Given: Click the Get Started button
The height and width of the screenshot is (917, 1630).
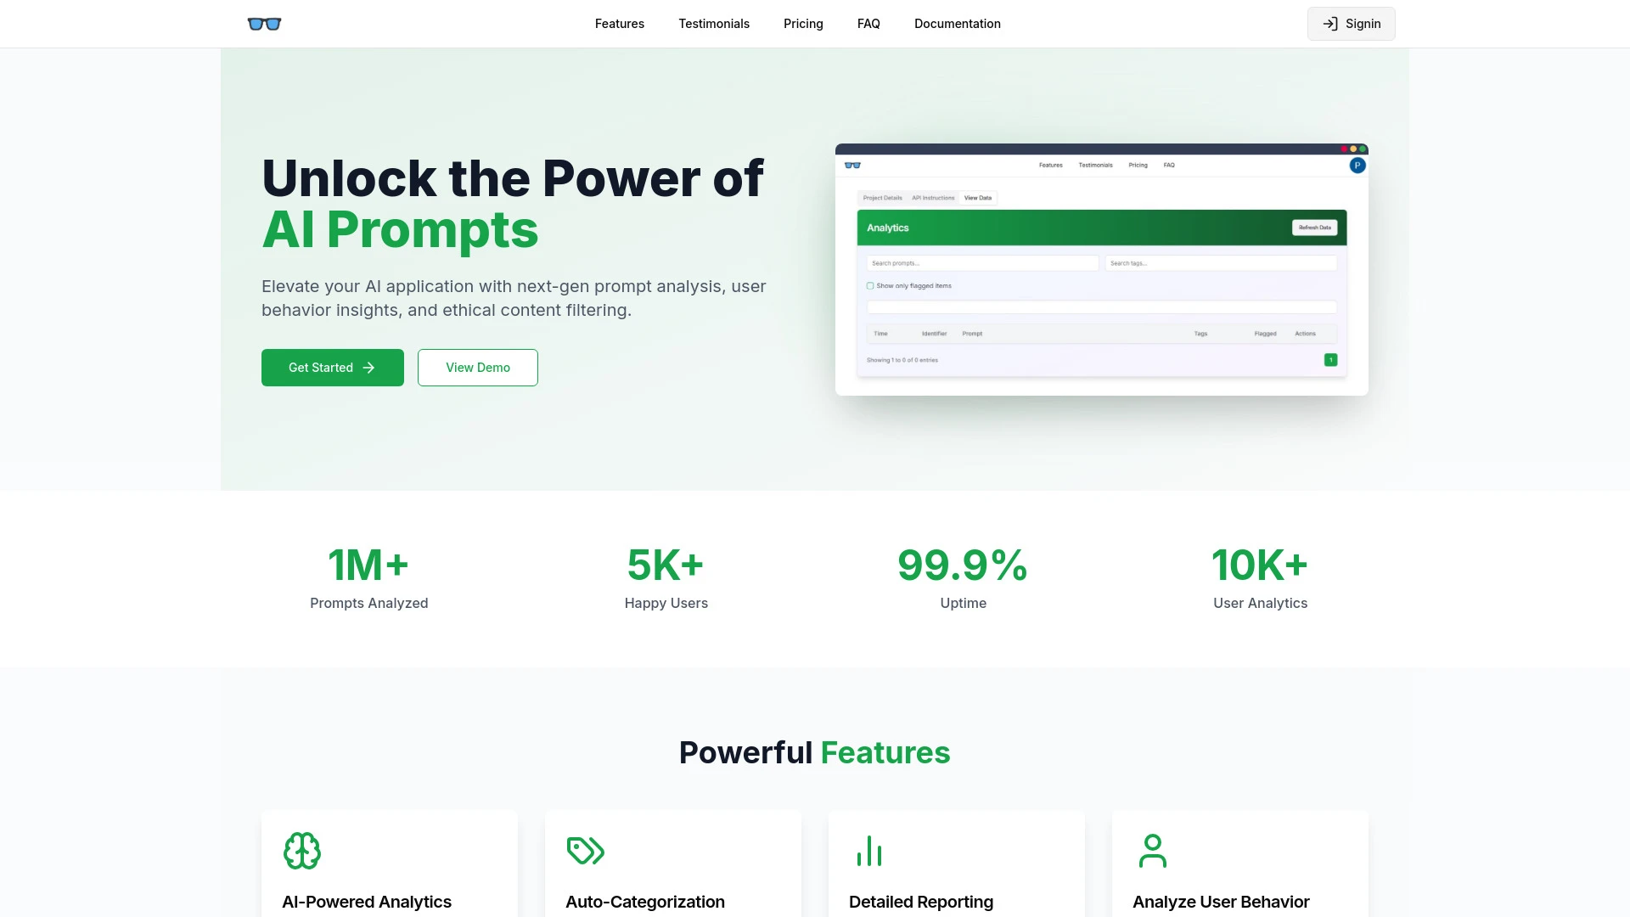Looking at the screenshot, I should pos(333,368).
